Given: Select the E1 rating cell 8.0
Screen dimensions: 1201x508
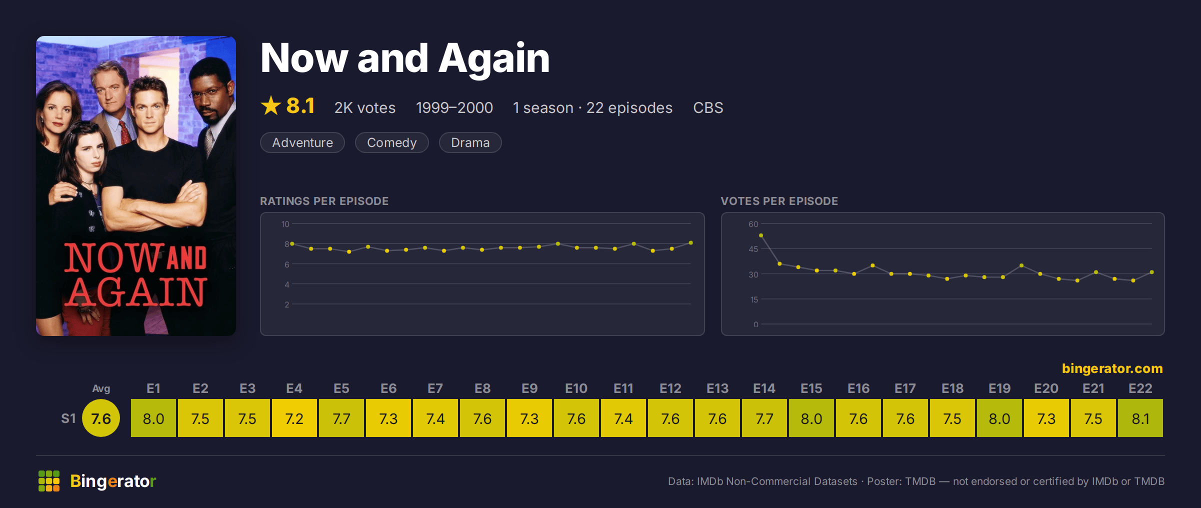Looking at the screenshot, I should [x=153, y=418].
